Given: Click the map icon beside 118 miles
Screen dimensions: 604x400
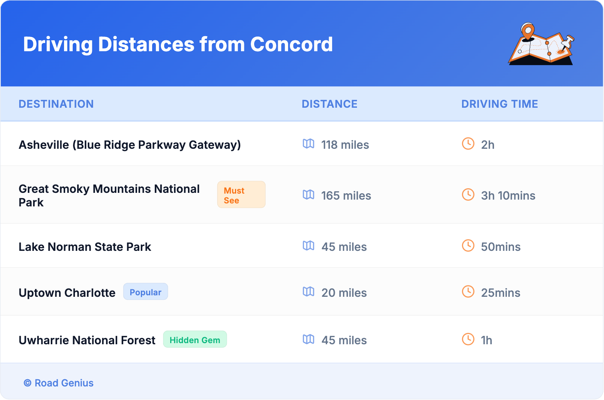Looking at the screenshot, I should [x=308, y=144].
